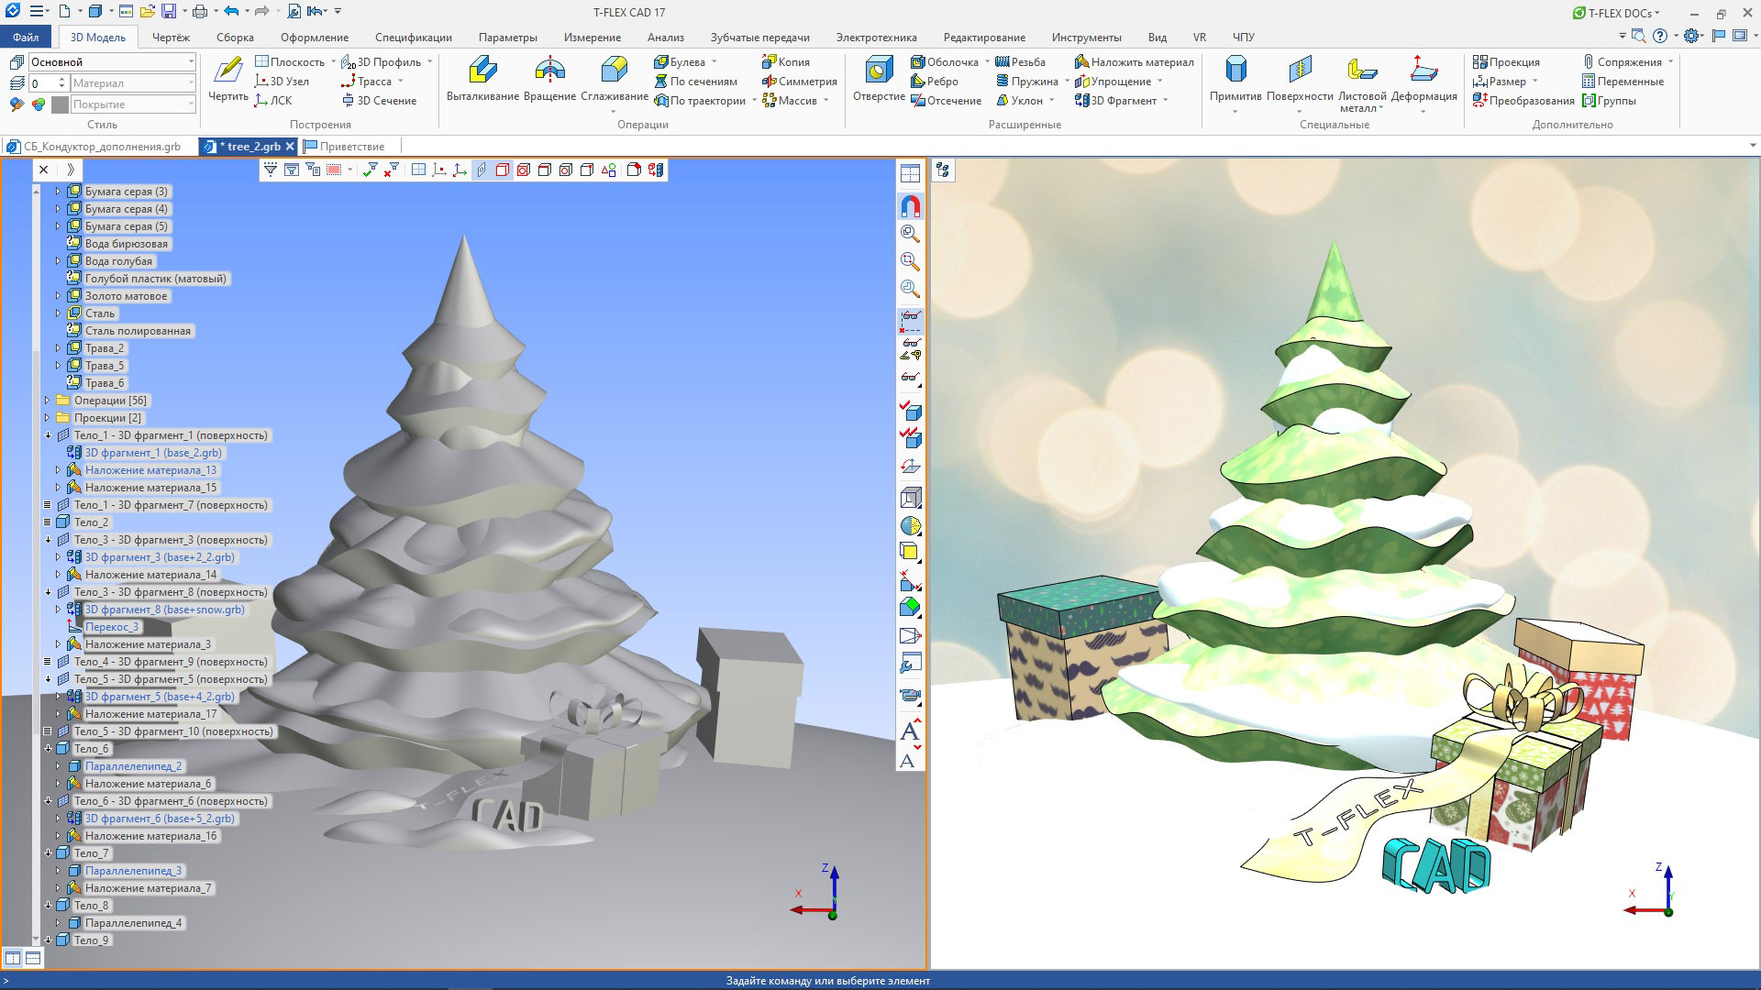
Task: Switch to the Чертёж ribbon tab
Action: click(x=171, y=38)
